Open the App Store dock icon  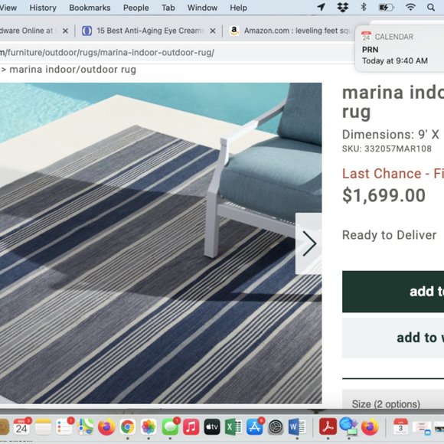coord(255,426)
